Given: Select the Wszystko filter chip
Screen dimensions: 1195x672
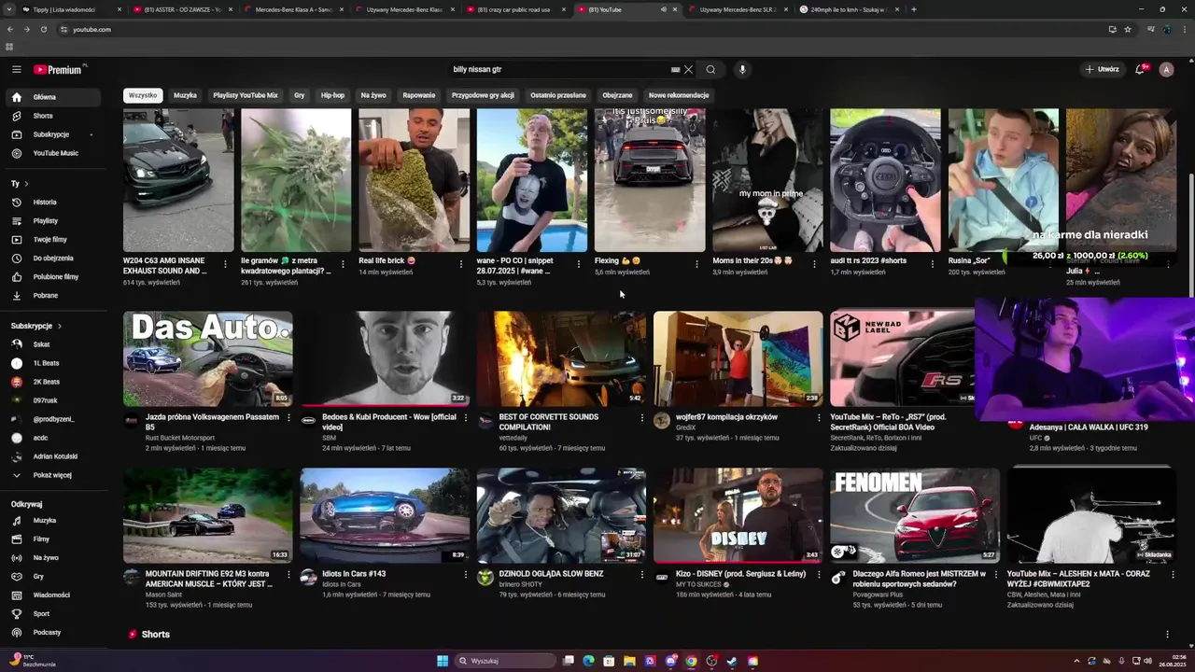Looking at the screenshot, I should (x=143, y=95).
